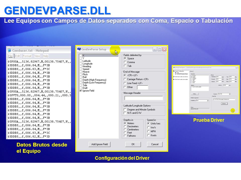Screen dimensions: 241x180
Task: Select Space as field delimiter
Action: (125, 58)
